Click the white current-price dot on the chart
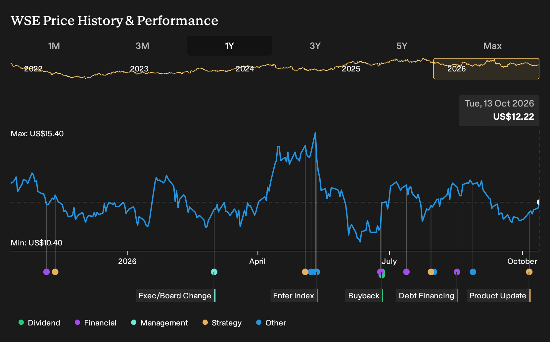The height and width of the screenshot is (342, 550). pos(539,202)
